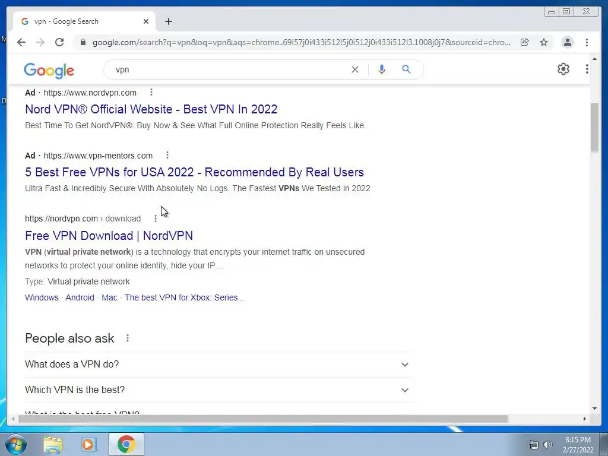Share this page icon in address bar
This screenshot has height=456, width=608.
(525, 42)
